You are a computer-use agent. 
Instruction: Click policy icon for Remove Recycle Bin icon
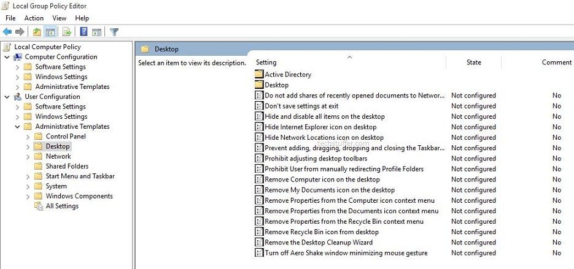259,232
